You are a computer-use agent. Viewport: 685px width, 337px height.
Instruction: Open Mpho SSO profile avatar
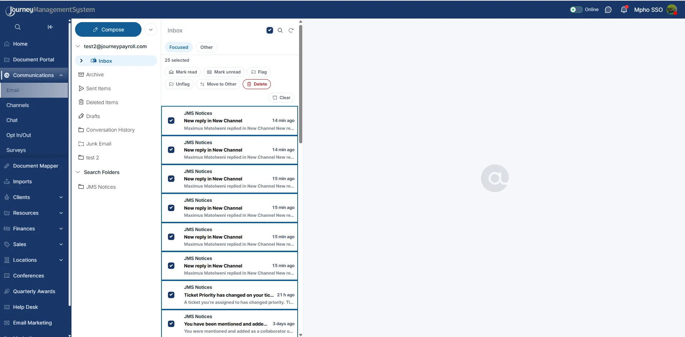click(672, 10)
